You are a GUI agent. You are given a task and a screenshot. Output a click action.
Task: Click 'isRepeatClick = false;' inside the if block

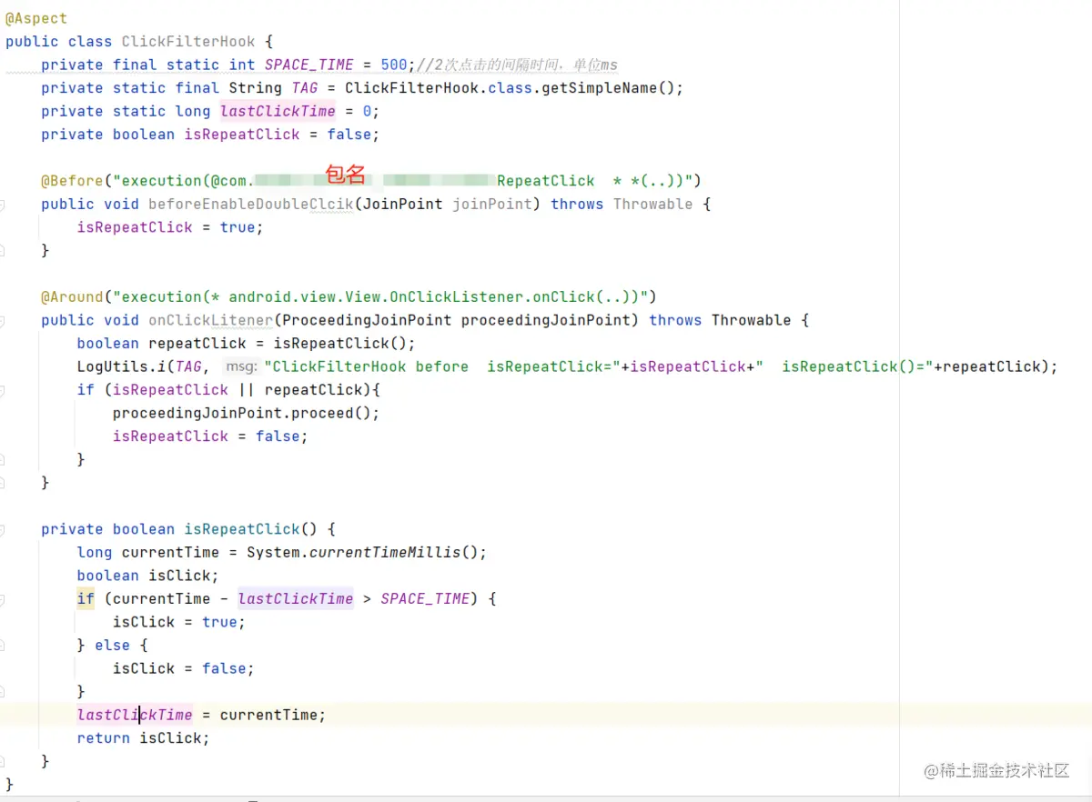tap(210, 436)
